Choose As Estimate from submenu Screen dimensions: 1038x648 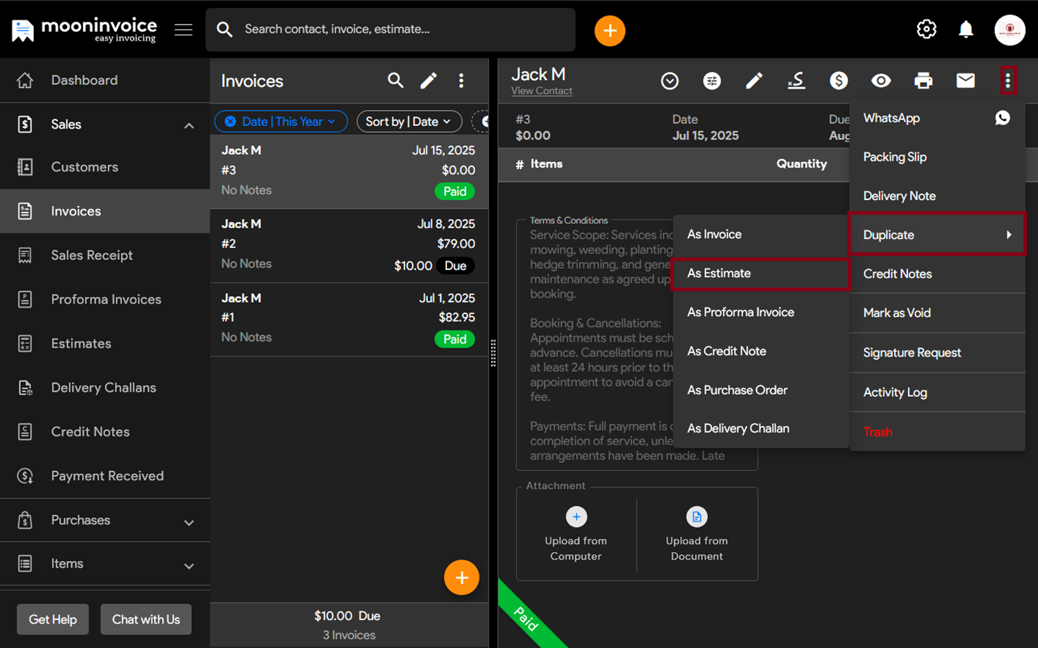[760, 274]
